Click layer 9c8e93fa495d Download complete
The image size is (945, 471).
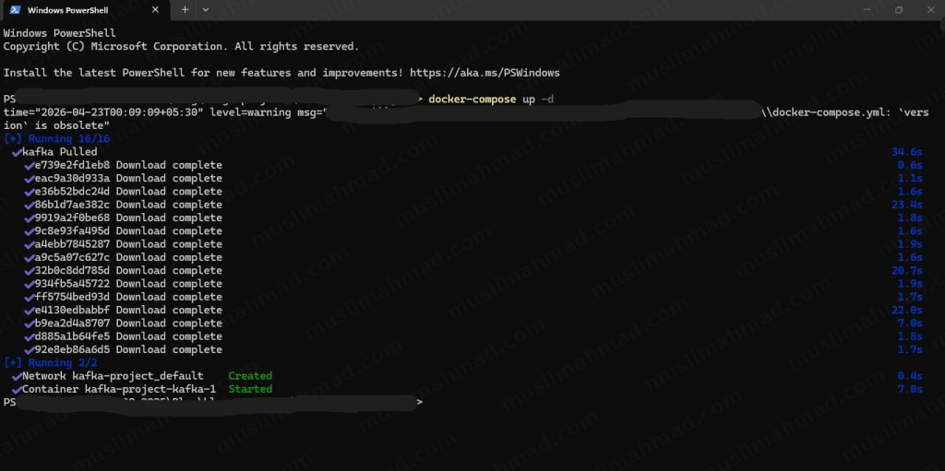tap(128, 230)
